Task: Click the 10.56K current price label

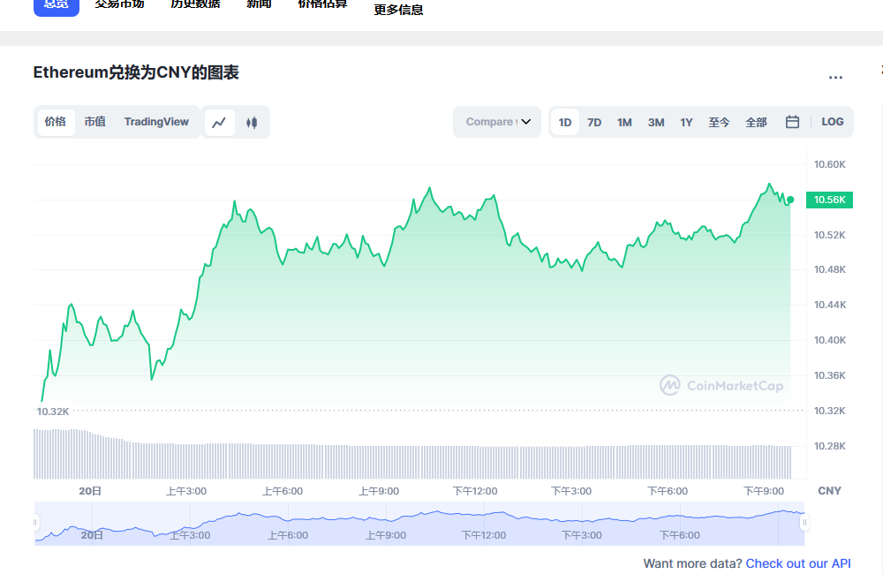Action: 829,200
